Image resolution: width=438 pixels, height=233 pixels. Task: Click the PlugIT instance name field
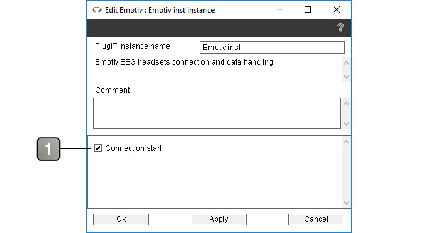[x=272, y=48]
